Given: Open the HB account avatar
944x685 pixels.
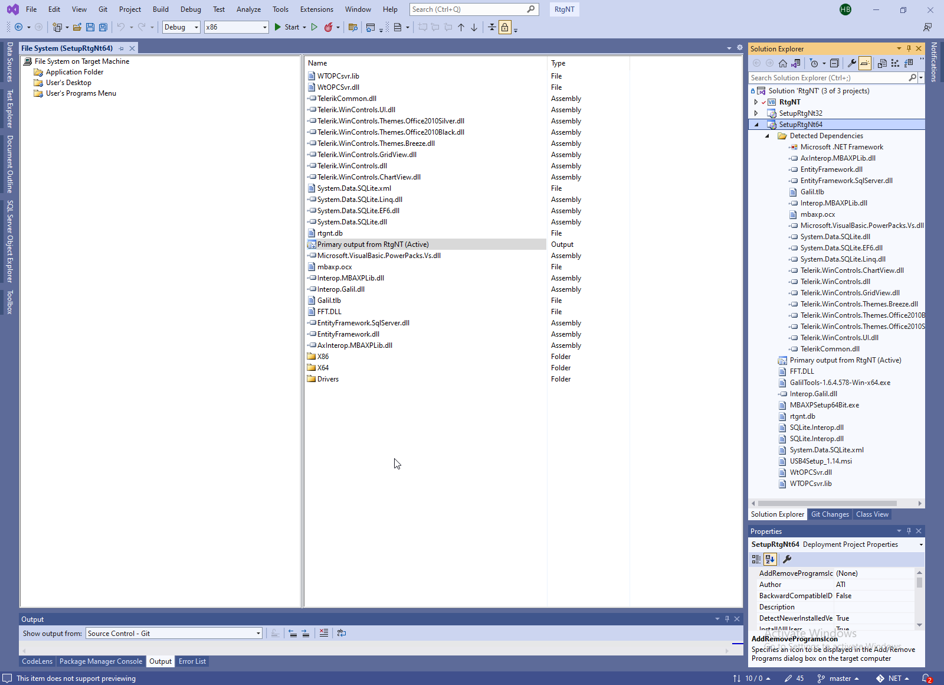Looking at the screenshot, I should (845, 9).
